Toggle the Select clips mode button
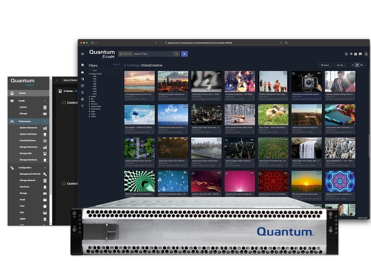This screenshot has width=371, height=261. pyautogui.click(x=325, y=65)
